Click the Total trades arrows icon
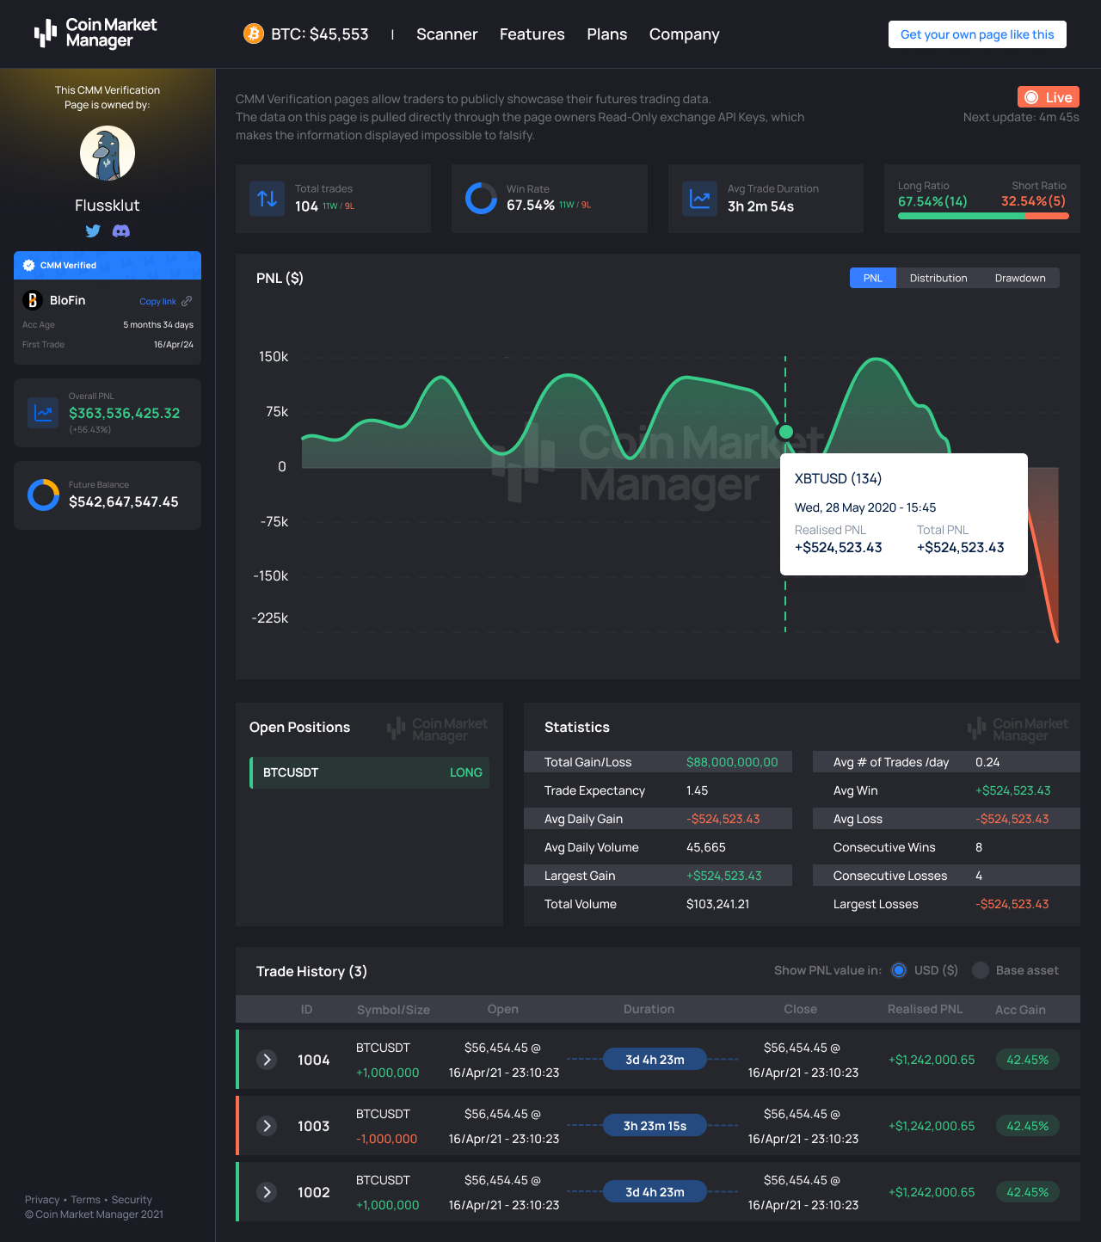Viewport: 1101px width, 1242px height. (x=267, y=199)
